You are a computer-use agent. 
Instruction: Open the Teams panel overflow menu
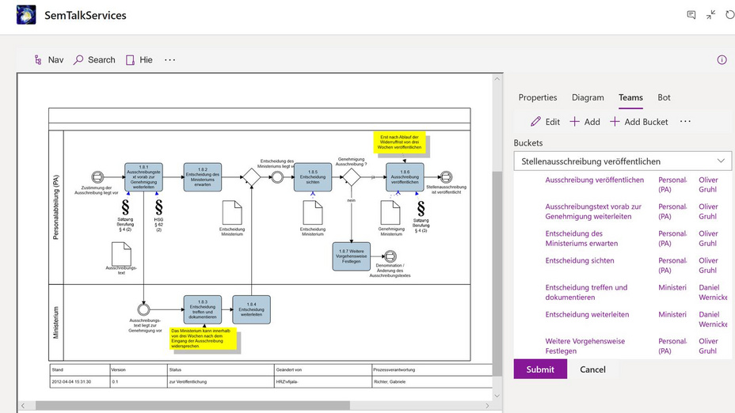click(x=685, y=122)
